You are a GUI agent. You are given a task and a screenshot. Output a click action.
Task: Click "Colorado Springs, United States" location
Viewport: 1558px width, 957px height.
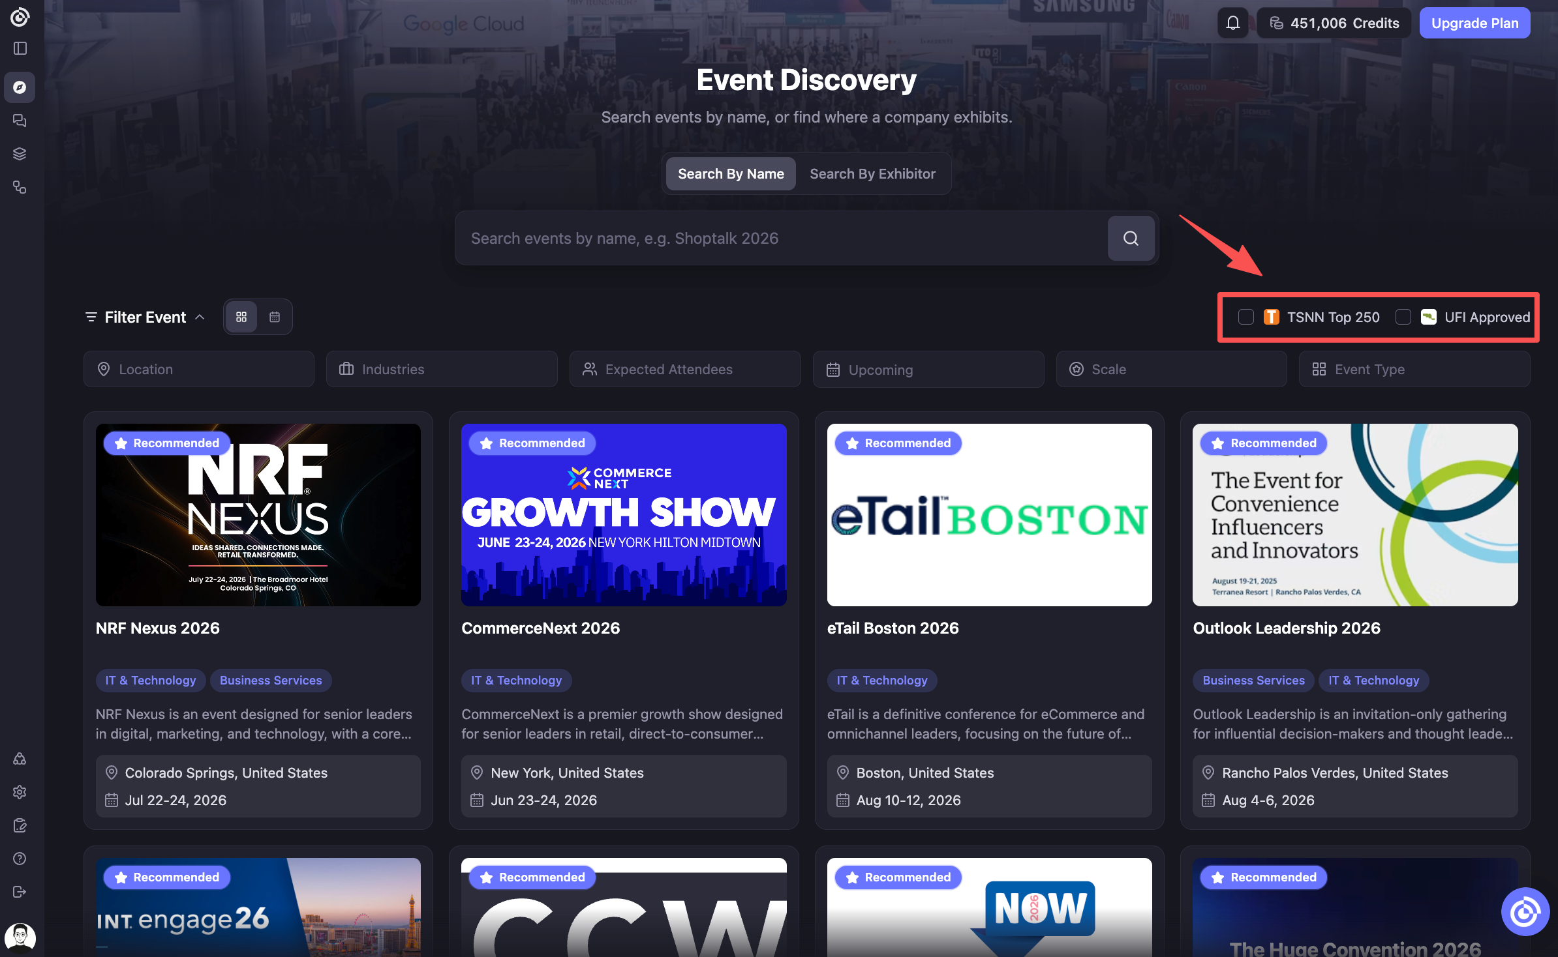226,773
